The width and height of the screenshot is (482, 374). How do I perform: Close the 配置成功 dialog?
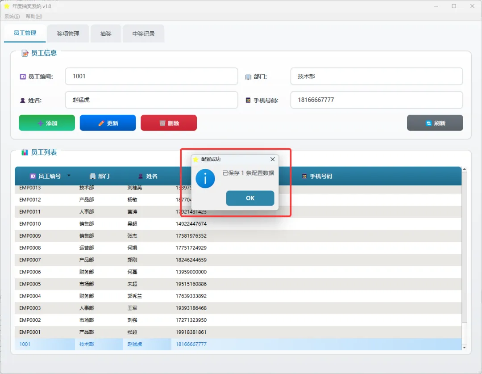[x=273, y=159]
